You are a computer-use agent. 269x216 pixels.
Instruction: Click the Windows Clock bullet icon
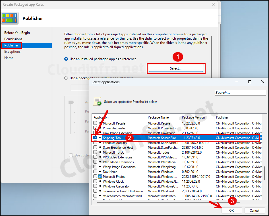click(100, 181)
